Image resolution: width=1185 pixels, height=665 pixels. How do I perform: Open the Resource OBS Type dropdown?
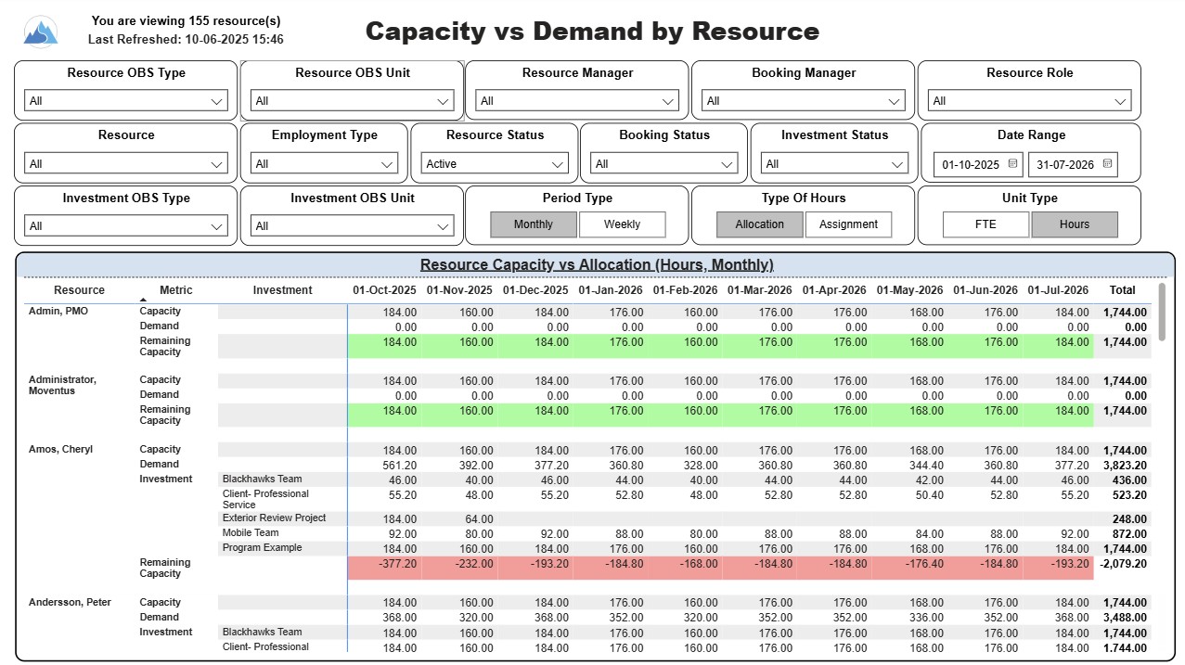click(124, 101)
